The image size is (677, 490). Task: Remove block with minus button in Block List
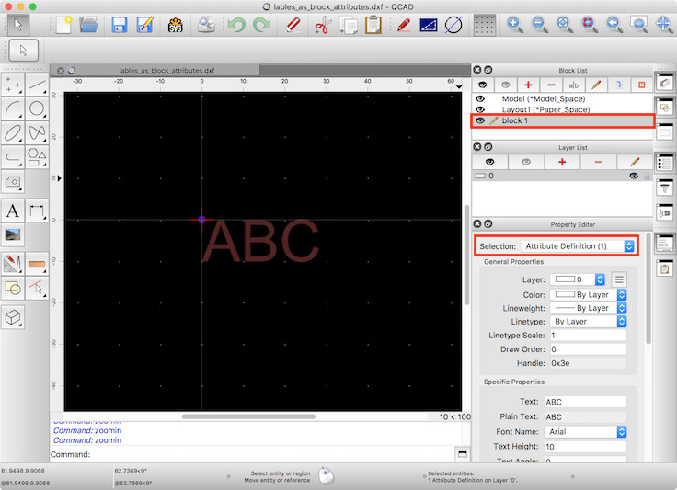[551, 85]
